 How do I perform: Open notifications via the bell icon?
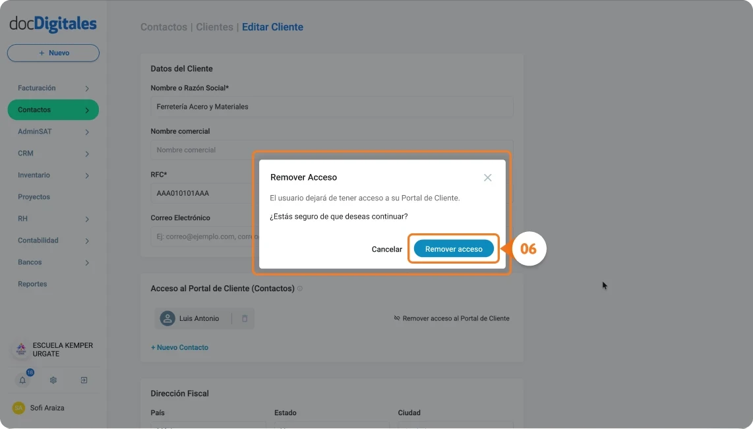(22, 380)
